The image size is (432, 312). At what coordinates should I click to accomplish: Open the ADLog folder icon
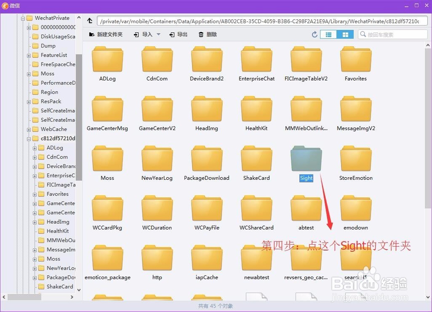108,59
